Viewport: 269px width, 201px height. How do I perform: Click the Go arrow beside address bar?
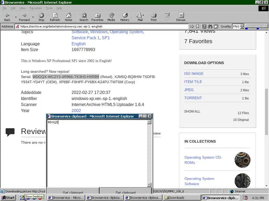pos(192,26)
